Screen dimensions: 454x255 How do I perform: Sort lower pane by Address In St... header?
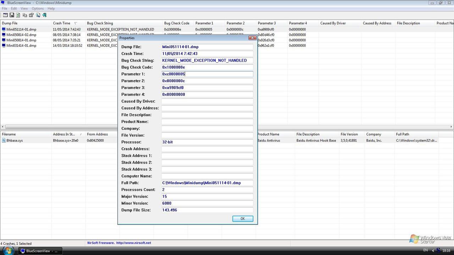[x=68, y=134]
